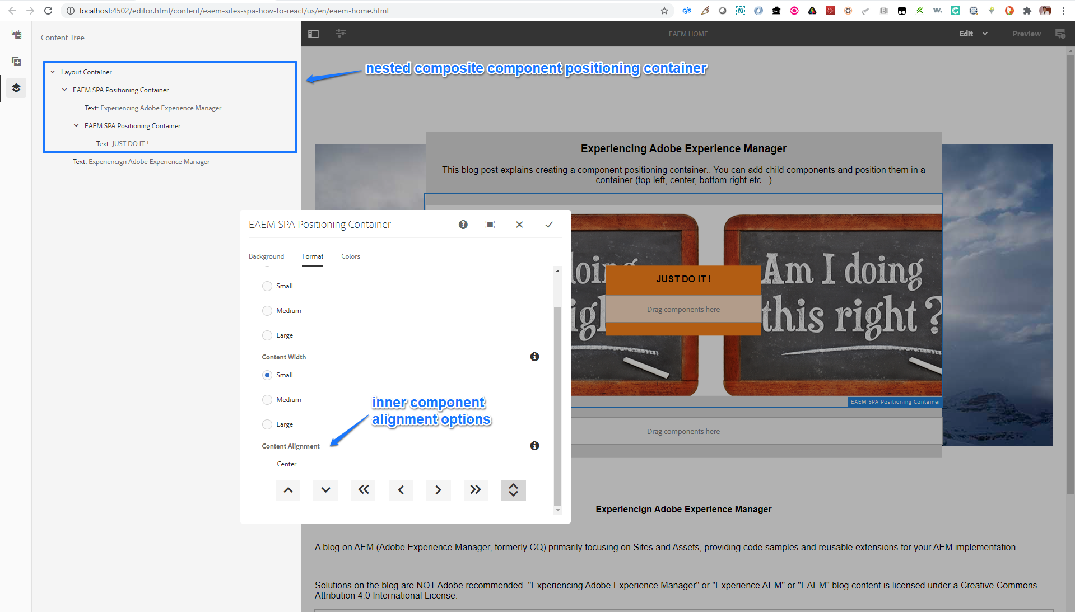
Task: Select Text: JUST DO IT ! tree item
Action: coord(123,144)
